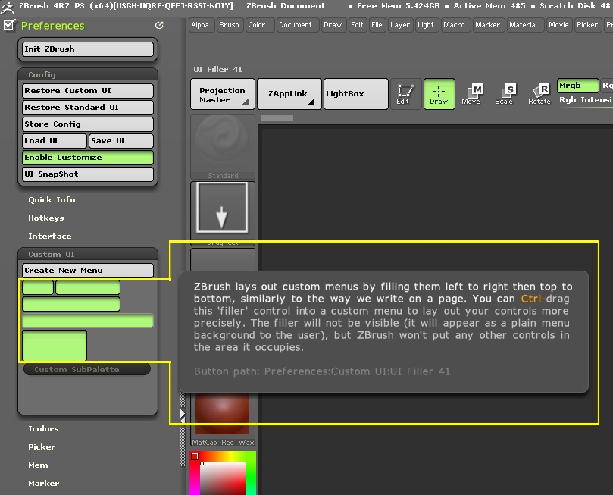Viewport: 613px width, 495px height.
Task: Open the Movie menu
Action: click(x=558, y=25)
